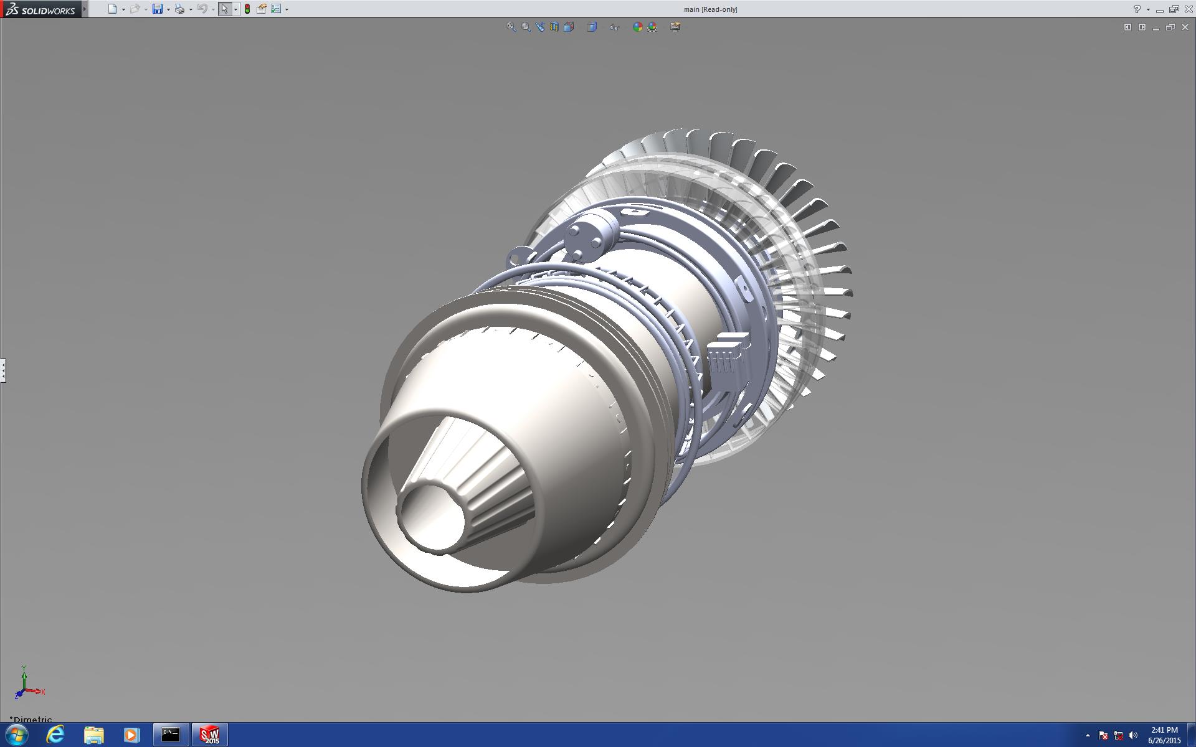Expand the SolidWorks menu flyout arrow
The image size is (1196, 747).
pyautogui.click(x=85, y=9)
